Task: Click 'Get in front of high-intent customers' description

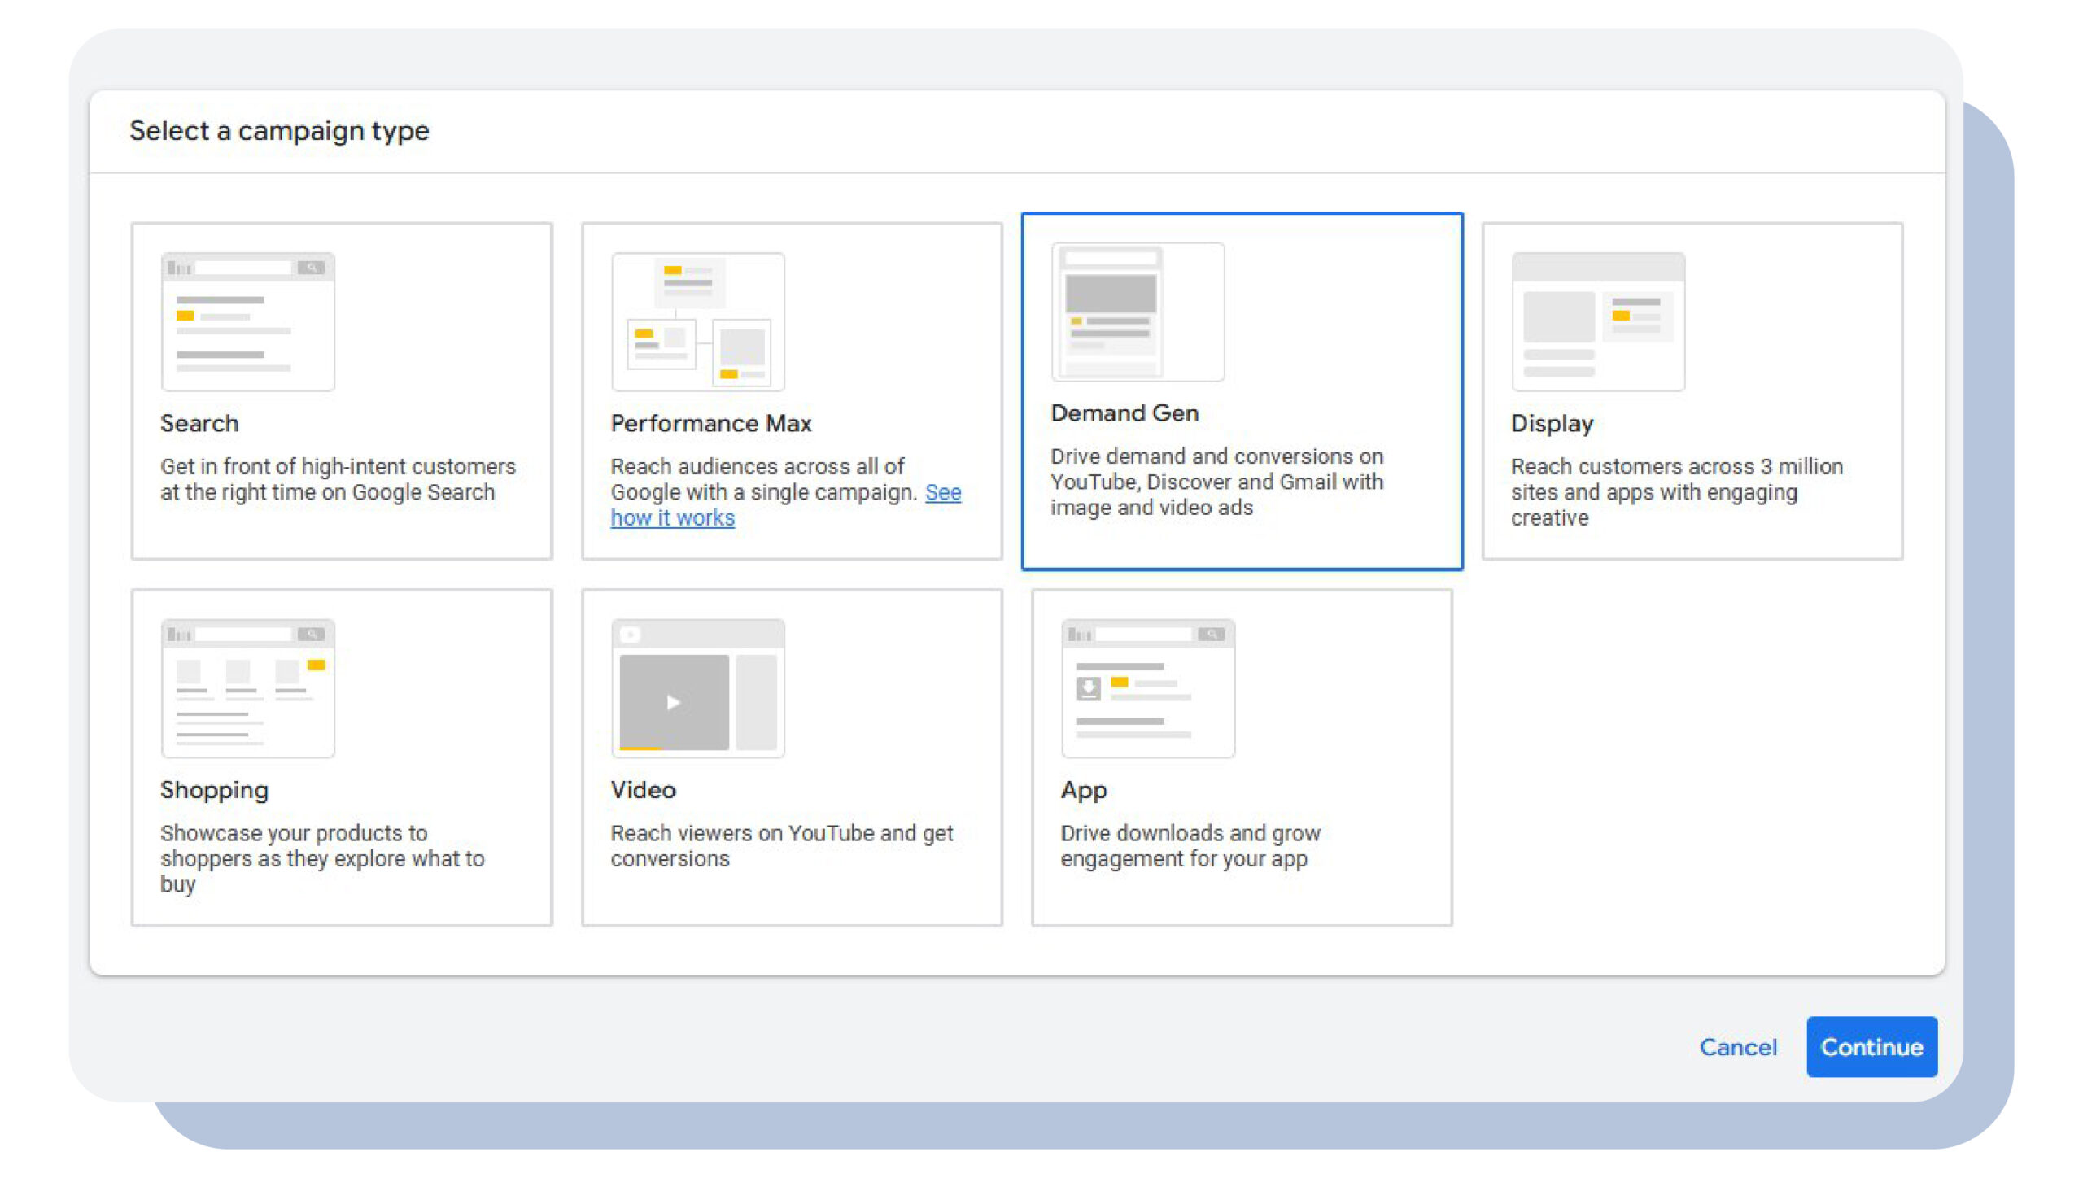Action: click(x=338, y=479)
